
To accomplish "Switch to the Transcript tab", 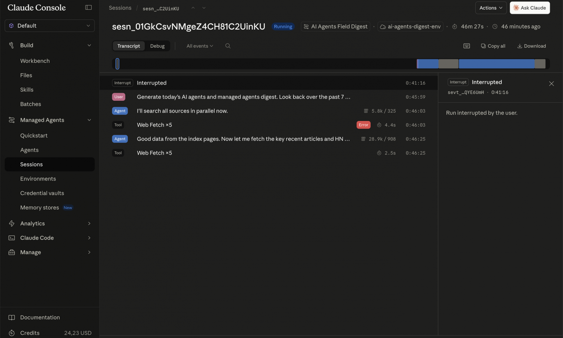I will pyautogui.click(x=128, y=46).
